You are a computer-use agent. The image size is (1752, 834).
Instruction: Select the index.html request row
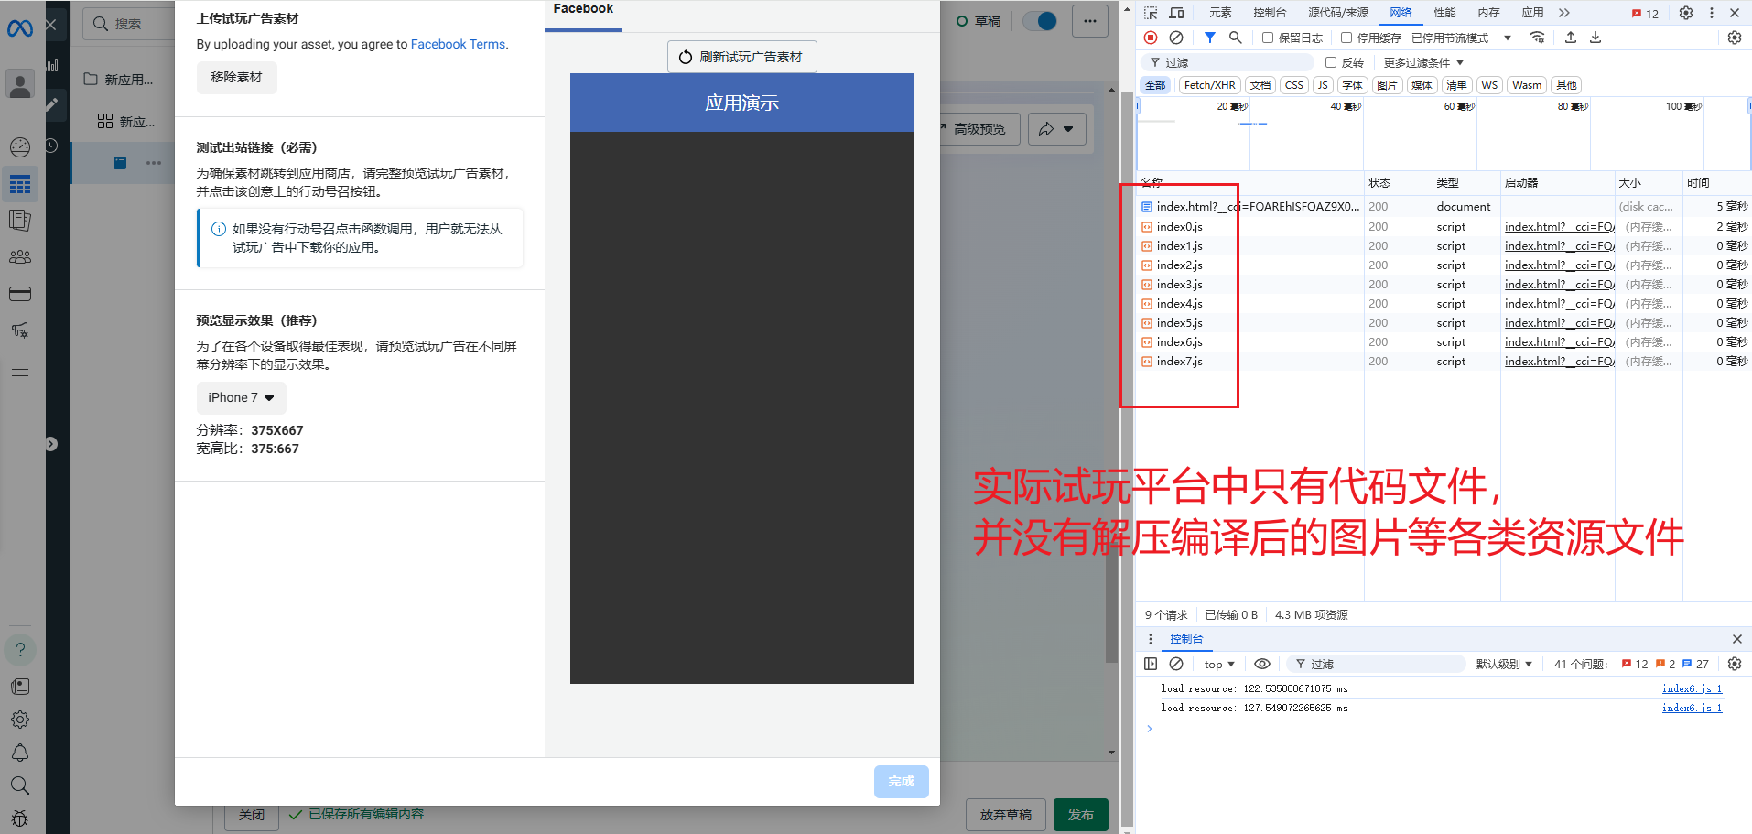[1443, 207]
